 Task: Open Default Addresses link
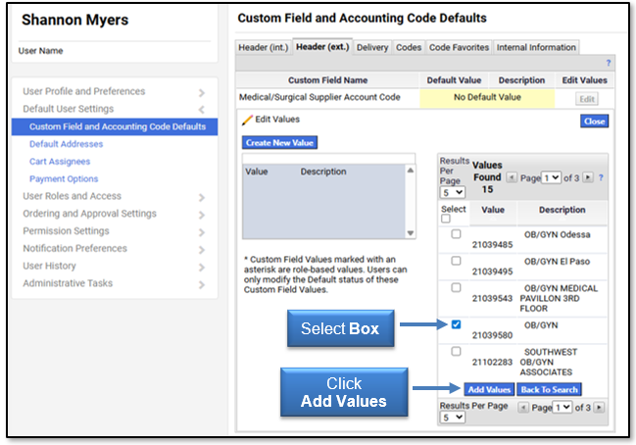[x=66, y=144]
